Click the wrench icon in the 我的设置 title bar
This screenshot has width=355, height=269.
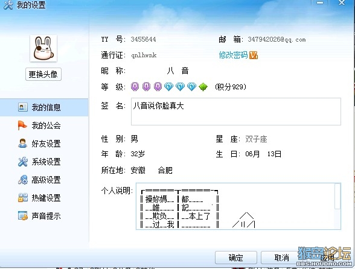point(8,5)
